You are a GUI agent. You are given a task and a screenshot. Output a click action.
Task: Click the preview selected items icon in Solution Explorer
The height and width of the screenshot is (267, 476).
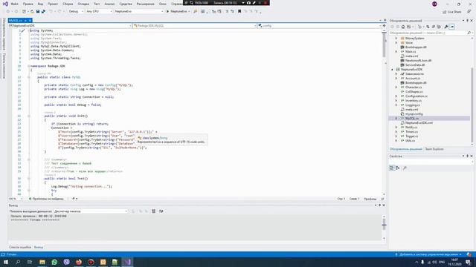(x=451, y=27)
